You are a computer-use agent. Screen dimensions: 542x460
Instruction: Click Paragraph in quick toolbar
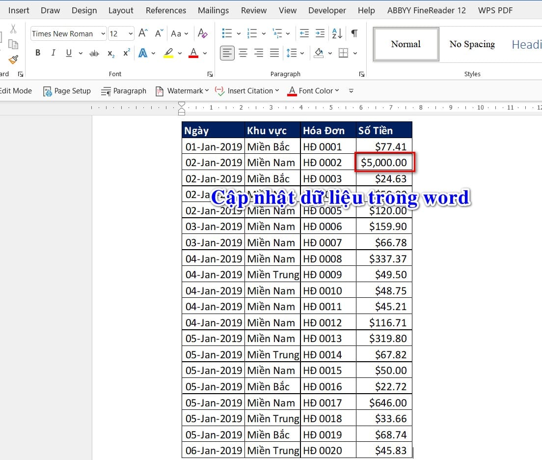click(123, 91)
